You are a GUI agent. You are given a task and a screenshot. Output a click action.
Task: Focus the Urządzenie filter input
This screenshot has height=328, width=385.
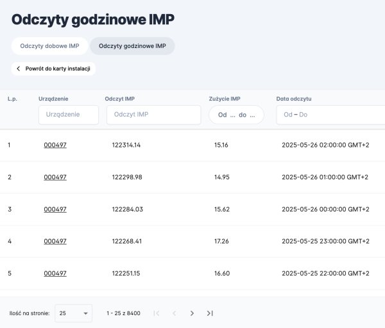[68, 115]
